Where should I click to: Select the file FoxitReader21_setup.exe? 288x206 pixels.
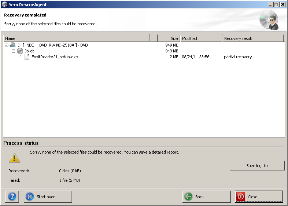(x=55, y=57)
